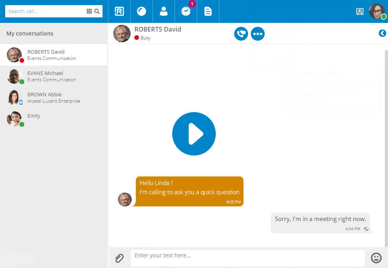Open BROWN Abbie conversation
This screenshot has height=268, width=388.
click(x=53, y=97)
